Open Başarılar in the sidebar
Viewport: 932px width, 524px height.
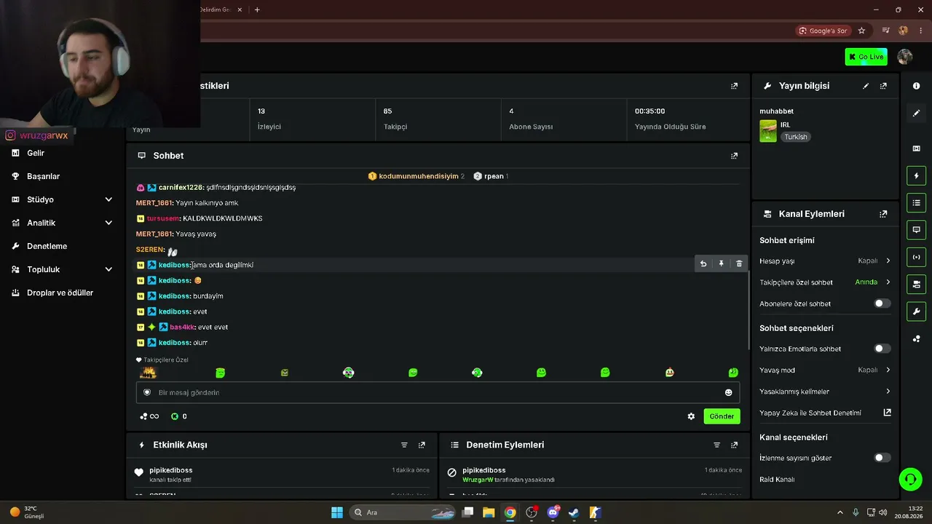tap(43, 176)
